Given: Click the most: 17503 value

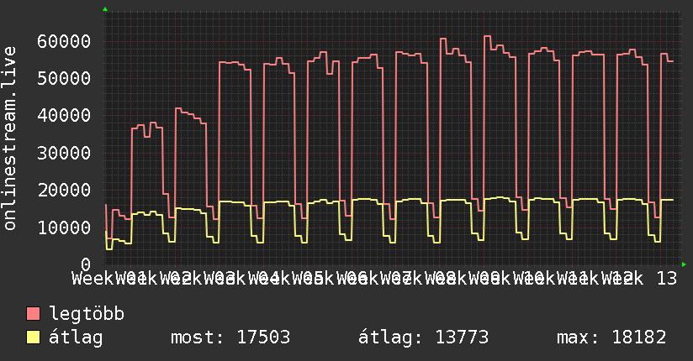Looking at the screenshot, I should [x=230, y=337].
